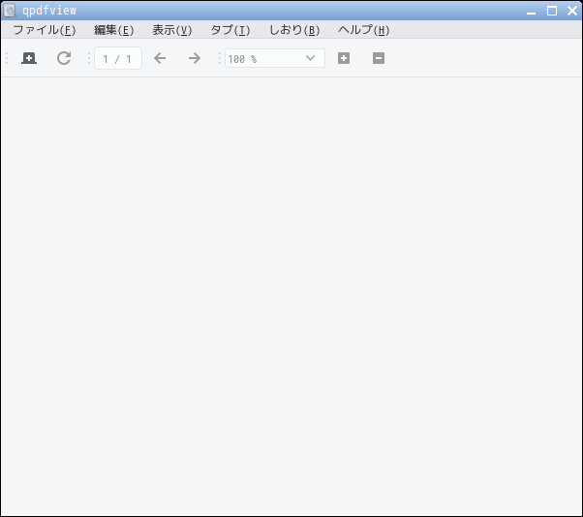Viewport: 583px width, 517px height.
Task: Go to next page arrow
Action: [x=195, y=58]
